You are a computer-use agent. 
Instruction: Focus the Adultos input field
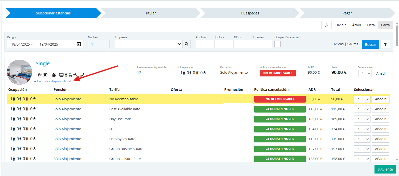coord(205,44)
